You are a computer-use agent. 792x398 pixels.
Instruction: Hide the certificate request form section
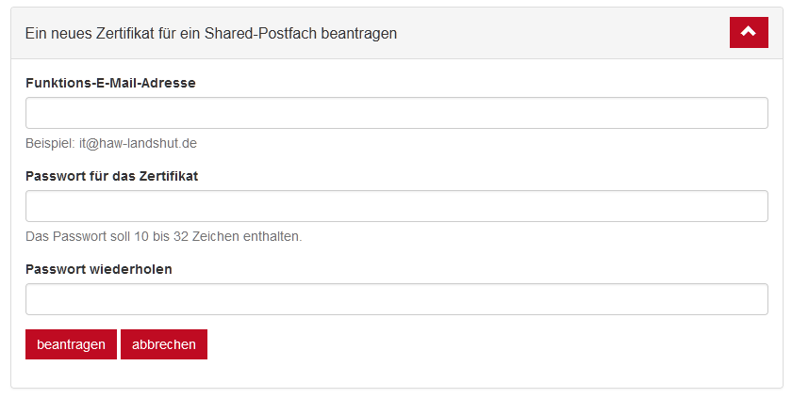(x=749, y=32)
